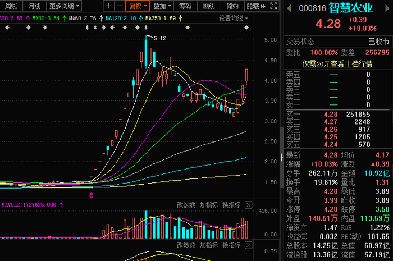The image size is (393, 261).
Task: Open 设置均线 moving average settings
Action: [x=234, y=19]
